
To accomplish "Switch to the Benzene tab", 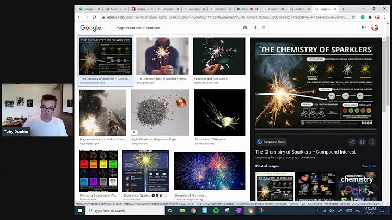I will (x=220, y=9).
